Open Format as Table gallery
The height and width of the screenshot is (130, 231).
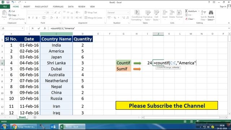click(147, 15)
